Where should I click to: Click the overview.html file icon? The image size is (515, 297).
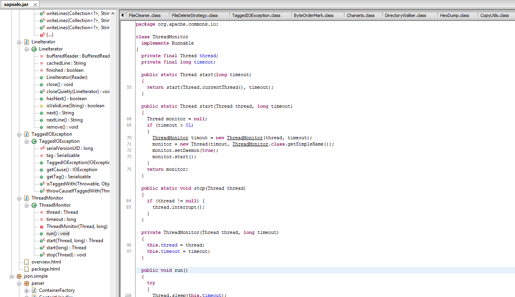pos(26,262)
